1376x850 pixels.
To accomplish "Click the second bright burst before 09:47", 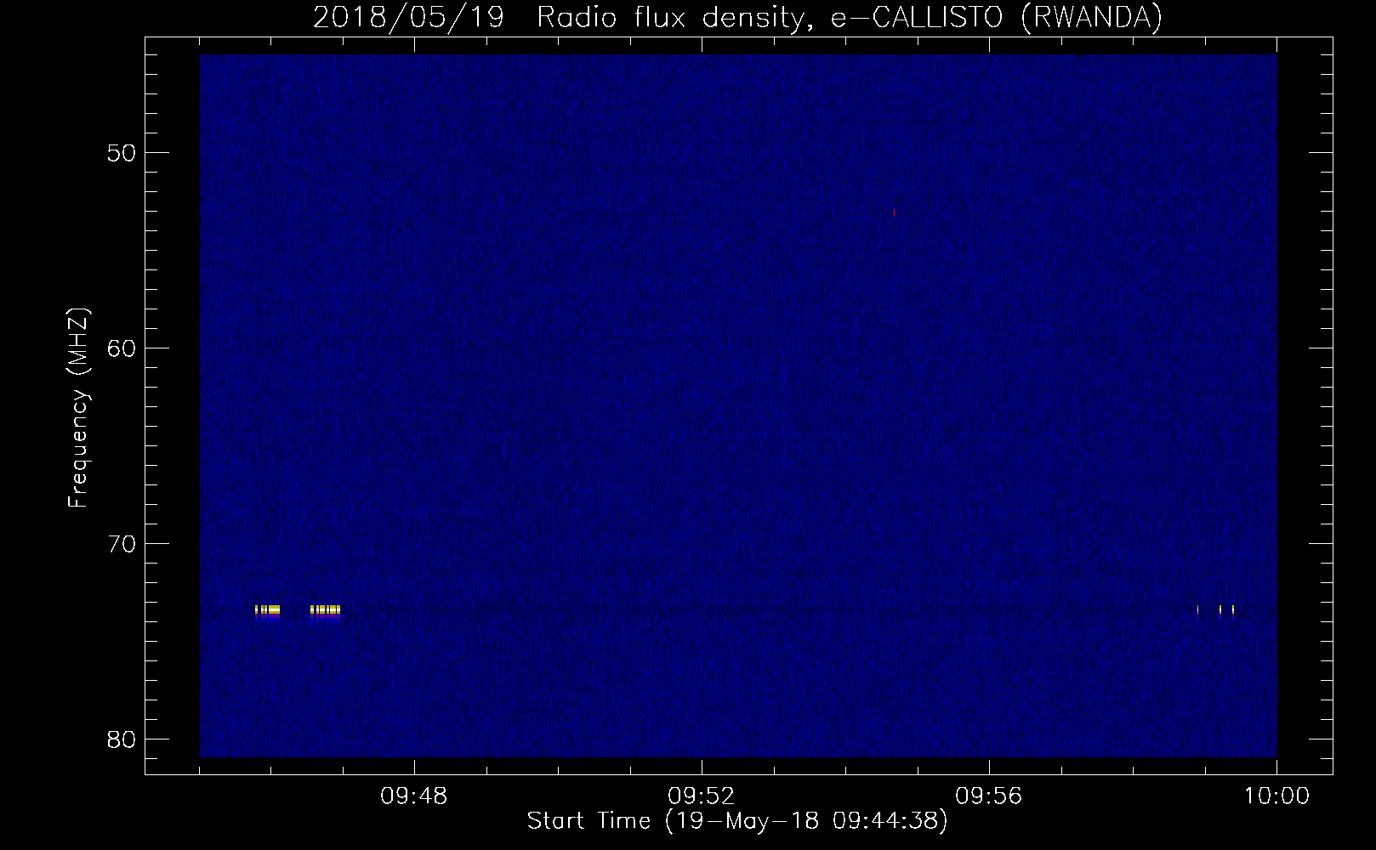I will (325, 610).
